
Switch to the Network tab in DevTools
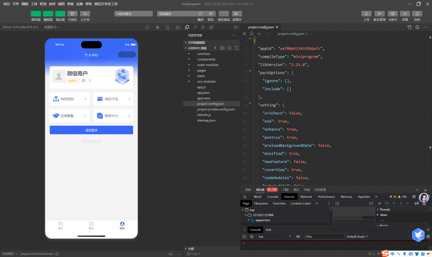point(306,196)
